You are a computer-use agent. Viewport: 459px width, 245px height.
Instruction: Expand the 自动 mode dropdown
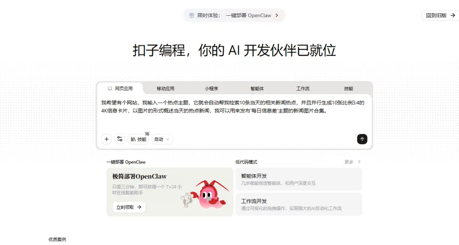[162, 139]
